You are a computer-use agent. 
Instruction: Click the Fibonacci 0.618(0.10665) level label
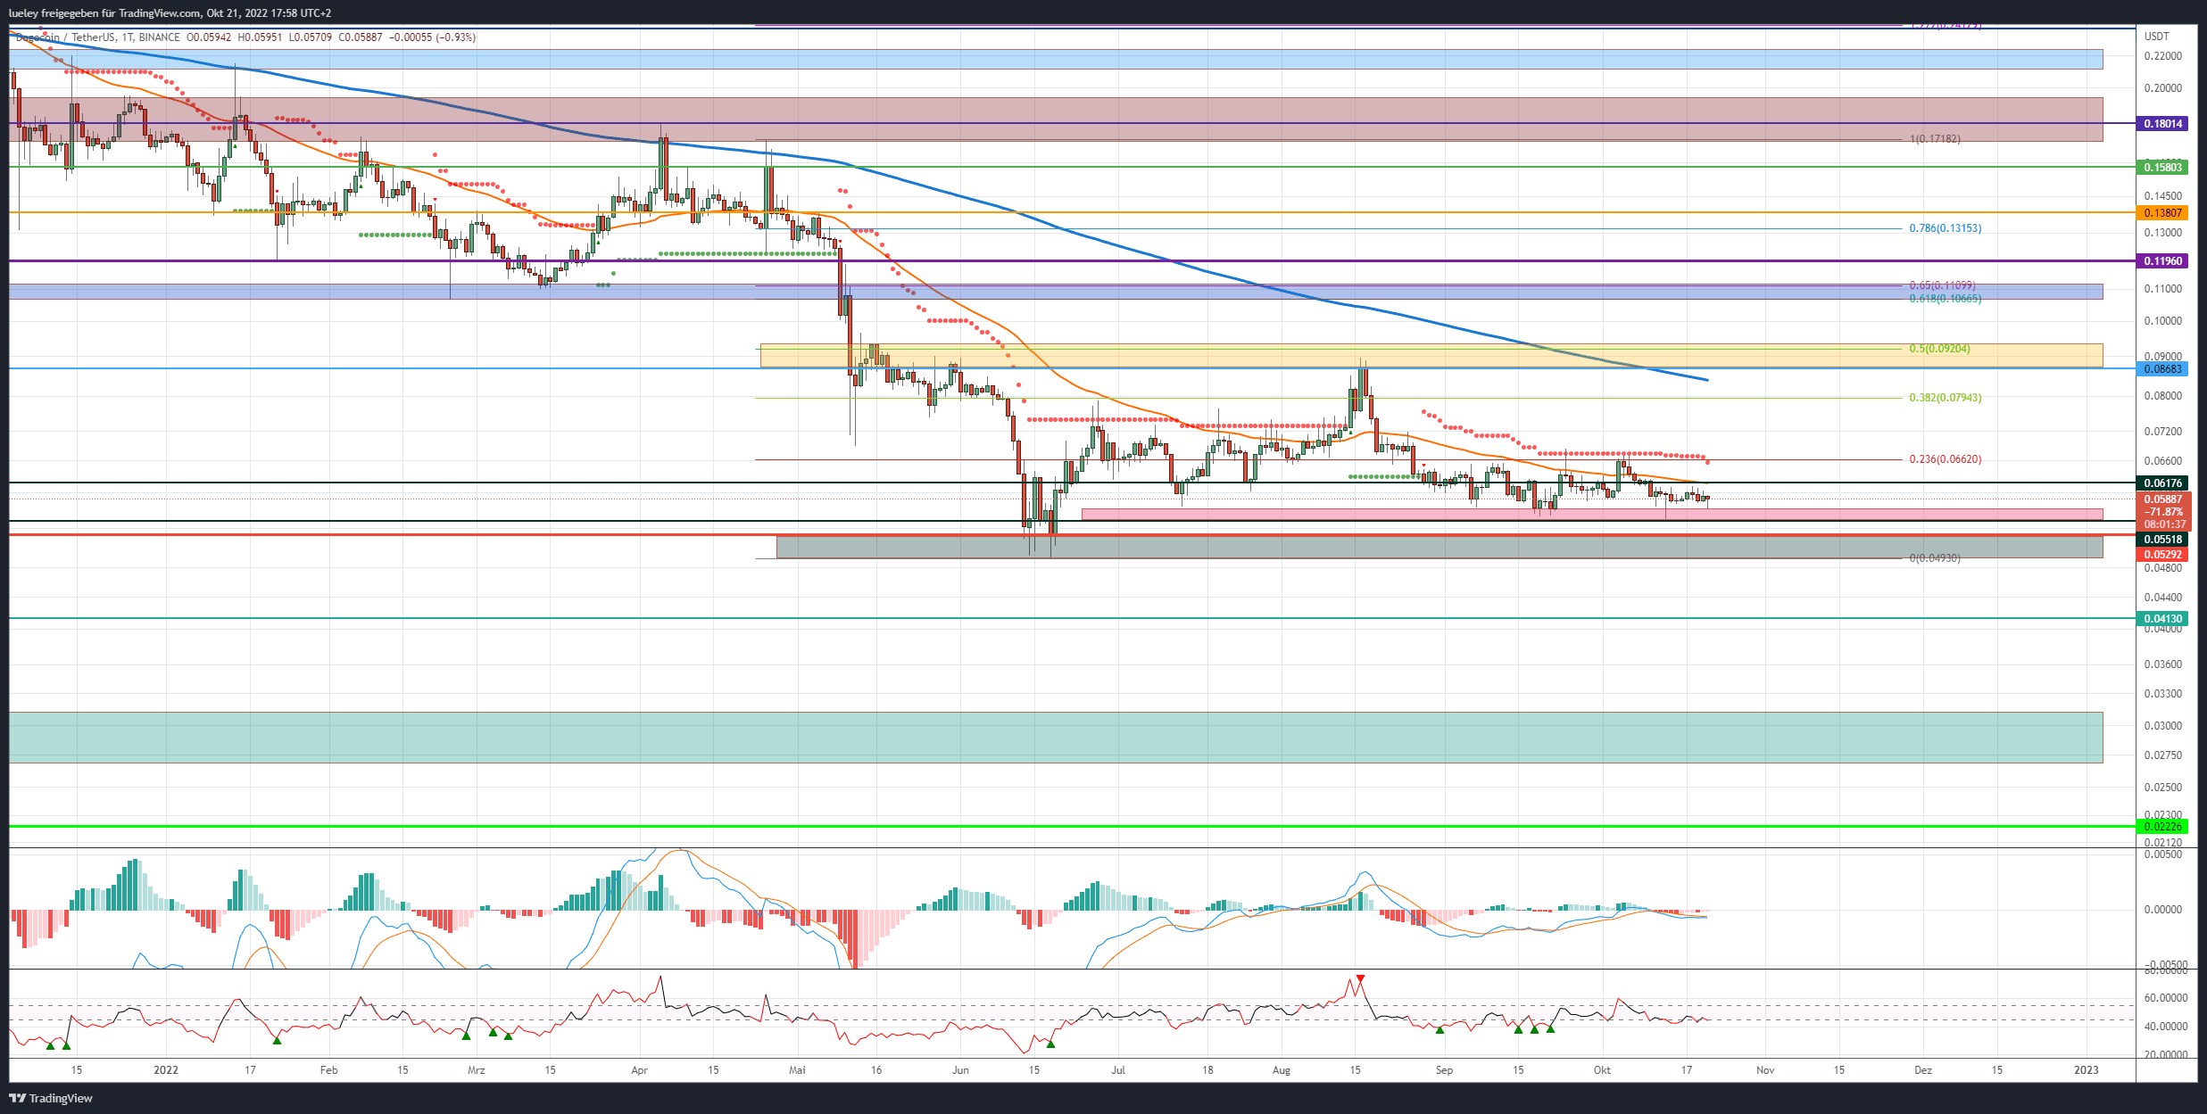[x=1946, y=299]
